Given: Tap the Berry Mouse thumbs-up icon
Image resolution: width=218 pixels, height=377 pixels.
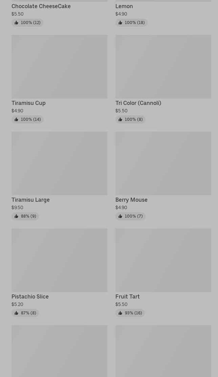Looking at the screenshot, I should click(x=120, y=216).
